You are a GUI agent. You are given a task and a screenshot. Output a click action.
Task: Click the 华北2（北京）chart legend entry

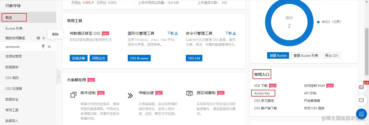tap(329, 22)
